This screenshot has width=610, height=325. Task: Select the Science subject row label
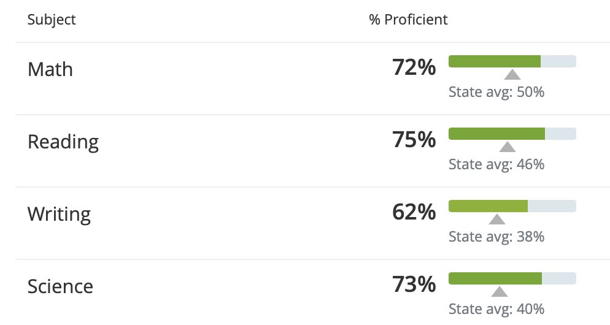[x=60, y=286]
